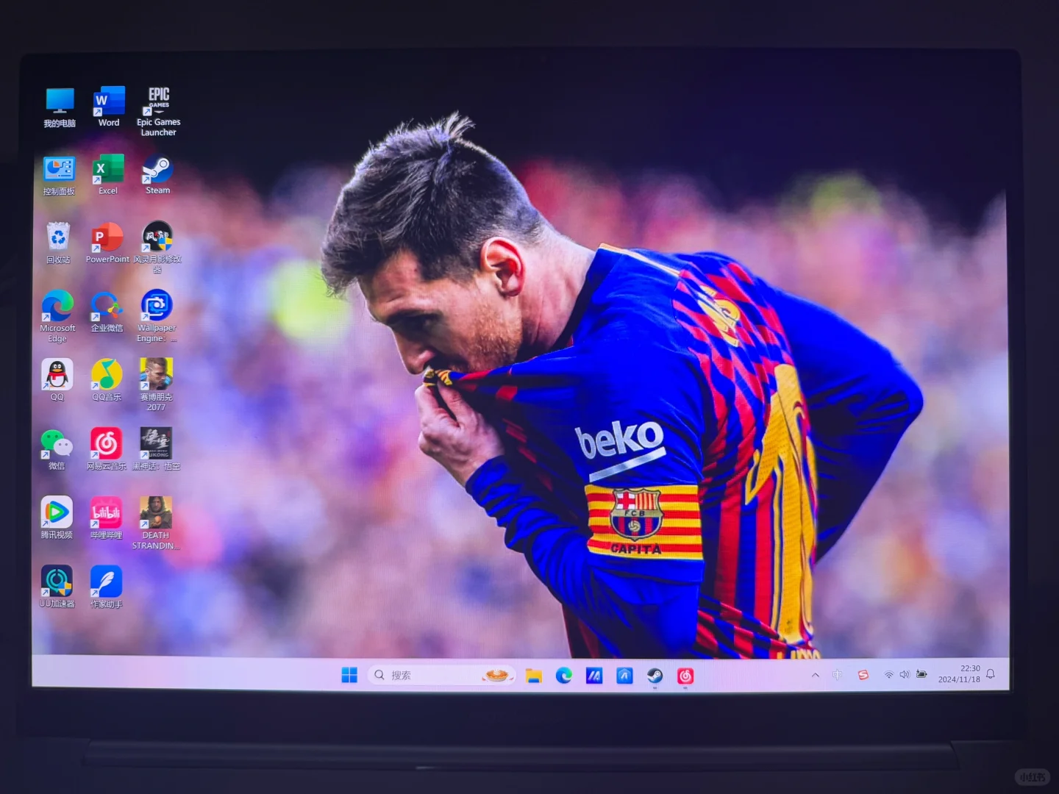Open Microsoft Edge from the taskbar
The height and width of the screenshot is (794, 1059).
pos(564,674)
